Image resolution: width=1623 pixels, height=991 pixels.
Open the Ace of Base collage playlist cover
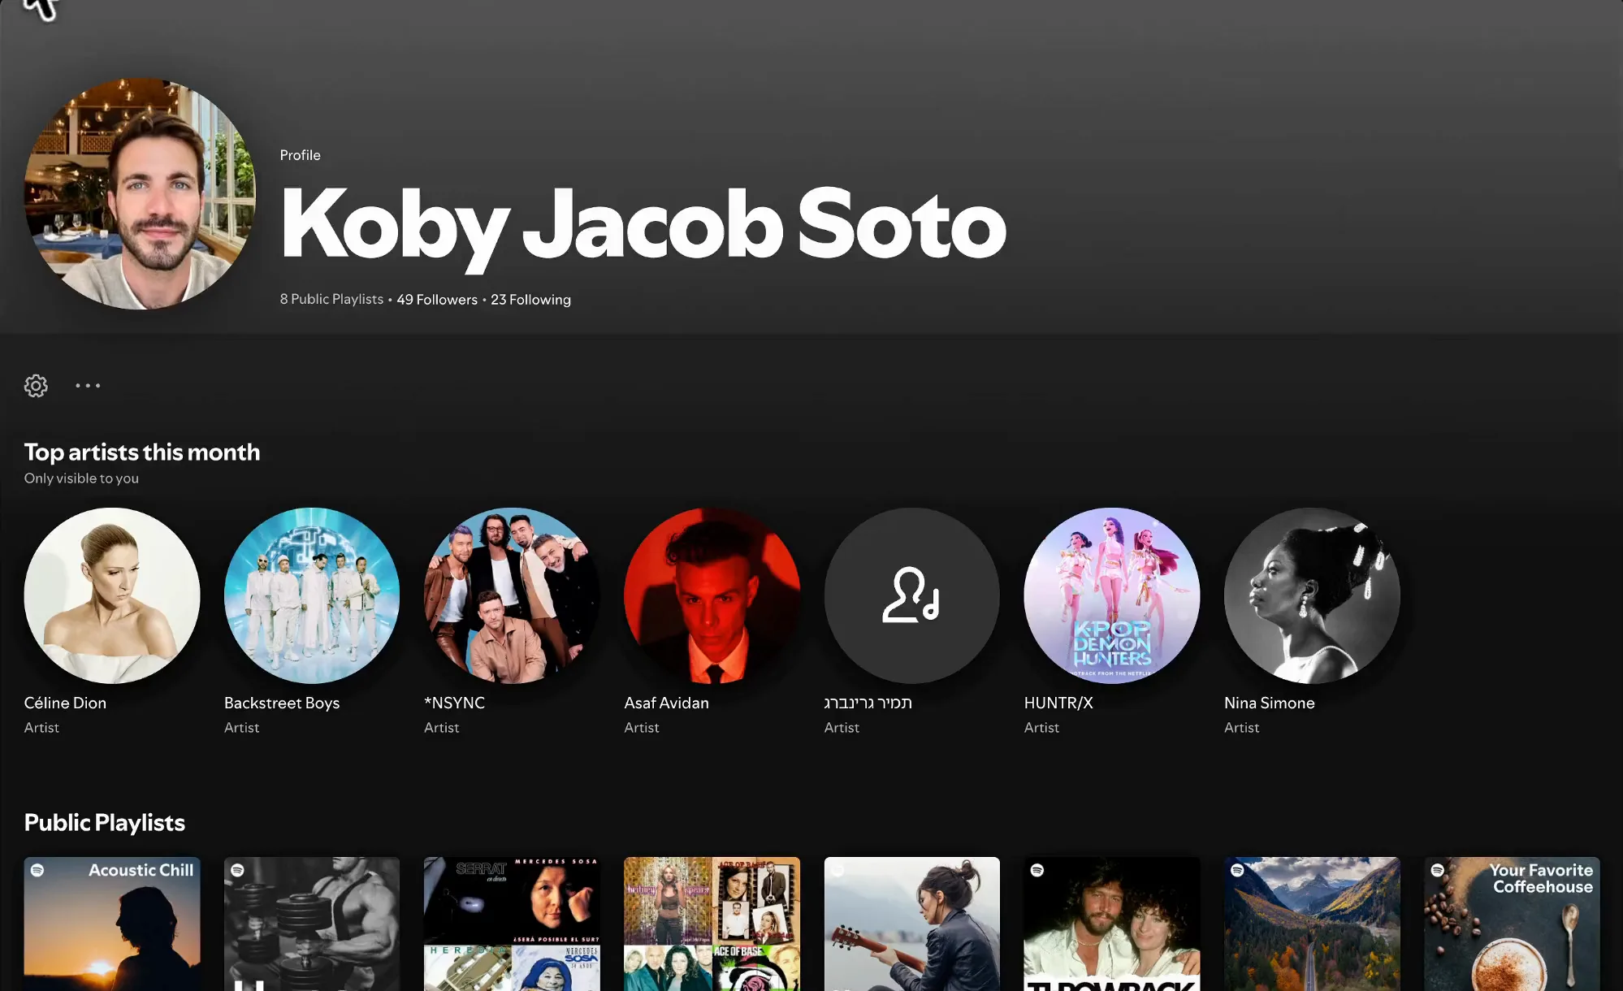coord(712,924)
